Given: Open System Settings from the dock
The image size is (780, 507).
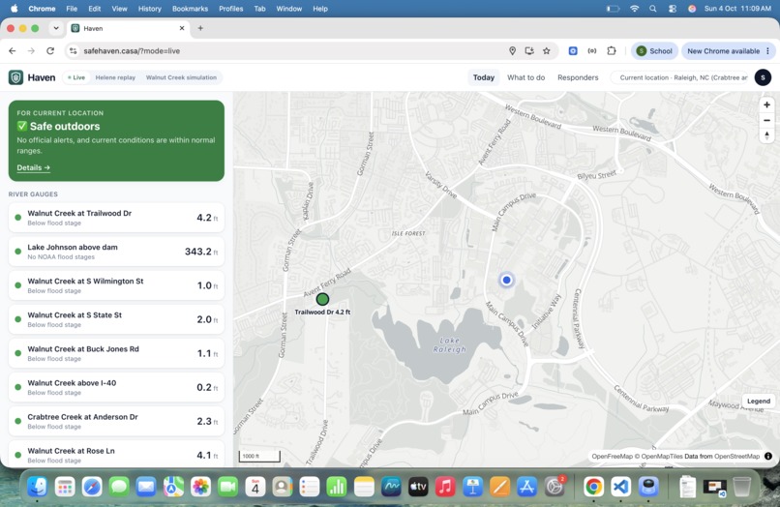Looking at the screenshot, I should [x=555, y=487].
